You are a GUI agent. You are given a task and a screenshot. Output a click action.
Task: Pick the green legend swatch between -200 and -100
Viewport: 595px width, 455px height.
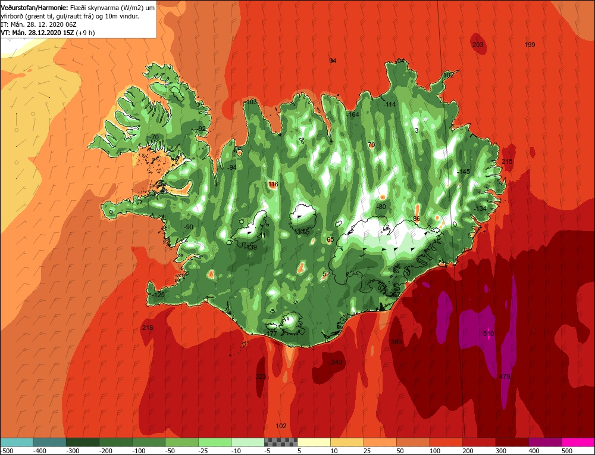pos(115,442)
